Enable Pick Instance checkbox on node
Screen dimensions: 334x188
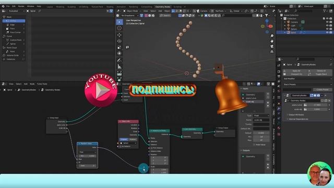coord(151,148)
